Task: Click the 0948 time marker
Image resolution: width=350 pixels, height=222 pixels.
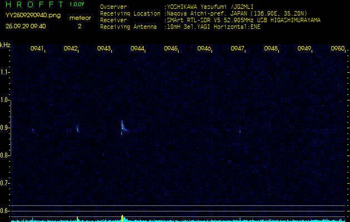Action: (271, 48)
